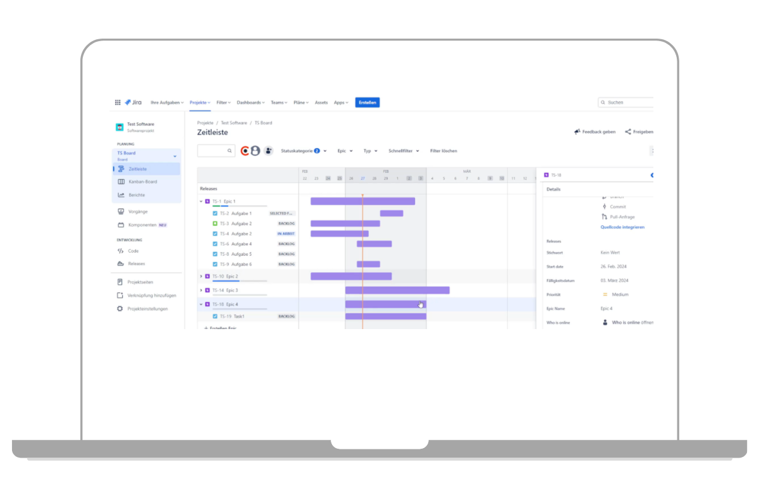Collapse the TS-1 Epic 1 row
This screenshot has height=500, width=759.
201,201
